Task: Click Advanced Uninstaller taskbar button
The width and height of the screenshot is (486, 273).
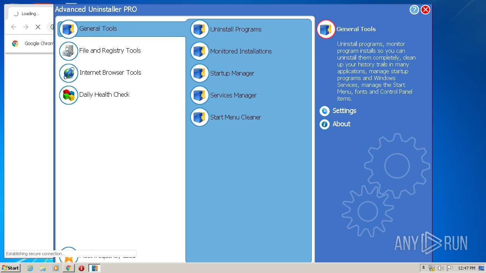Action: pyautogui.click(x=94, y=268)
